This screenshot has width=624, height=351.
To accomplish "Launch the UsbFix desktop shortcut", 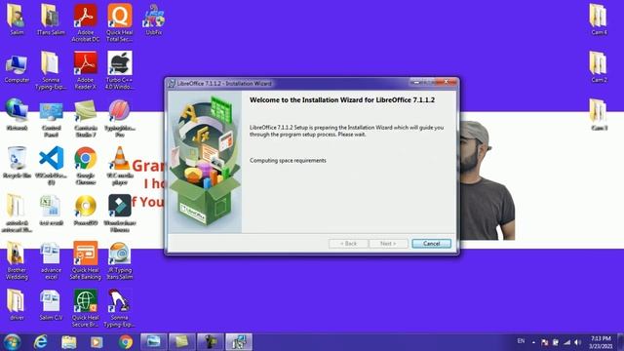I will 154,19.
